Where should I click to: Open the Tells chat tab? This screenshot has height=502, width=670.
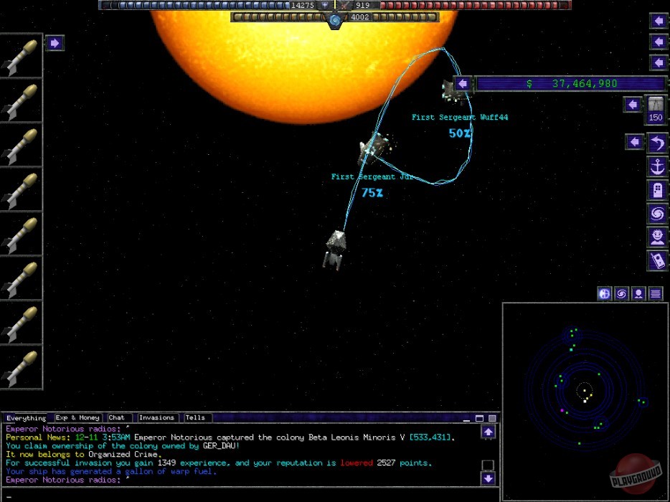[x=197, y=417]
